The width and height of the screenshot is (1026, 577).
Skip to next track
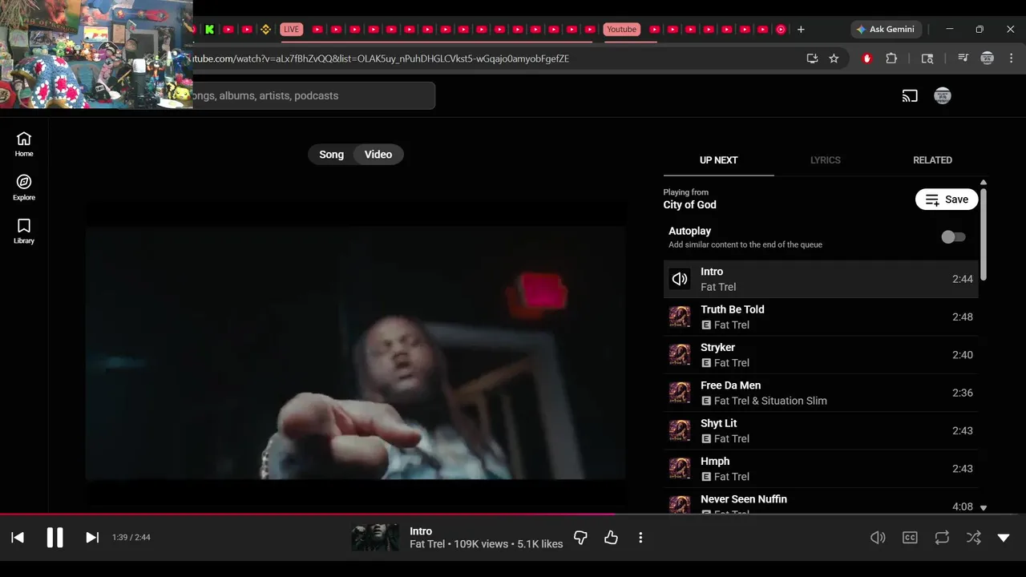coord(92,538)
